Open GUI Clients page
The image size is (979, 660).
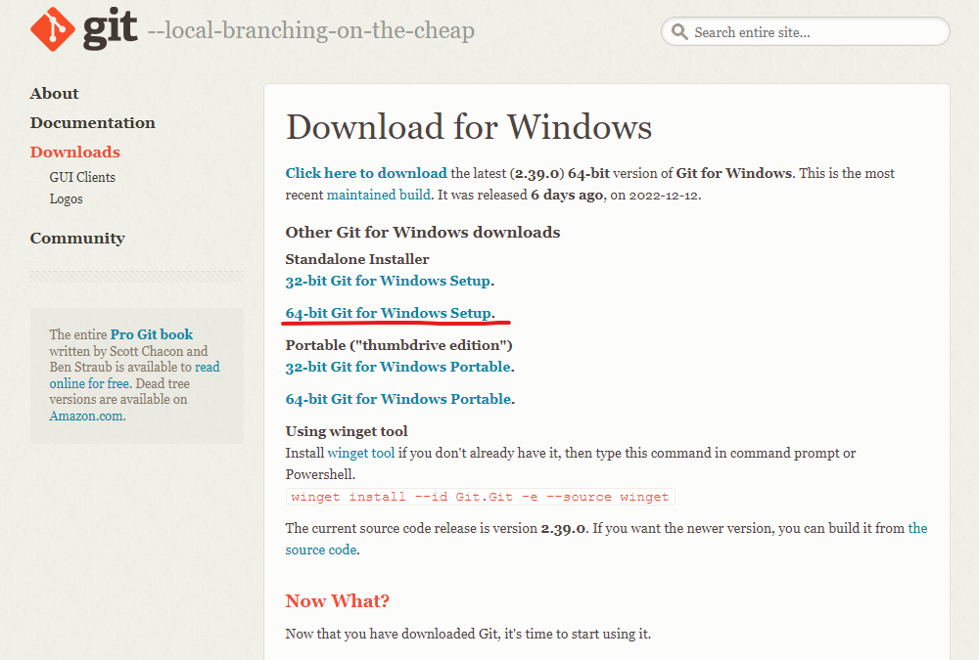tap(82, 177)
